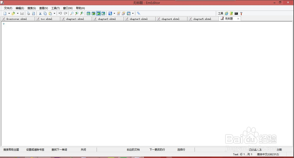Switch to chapter5.xhtml tab

pos(203,19)
